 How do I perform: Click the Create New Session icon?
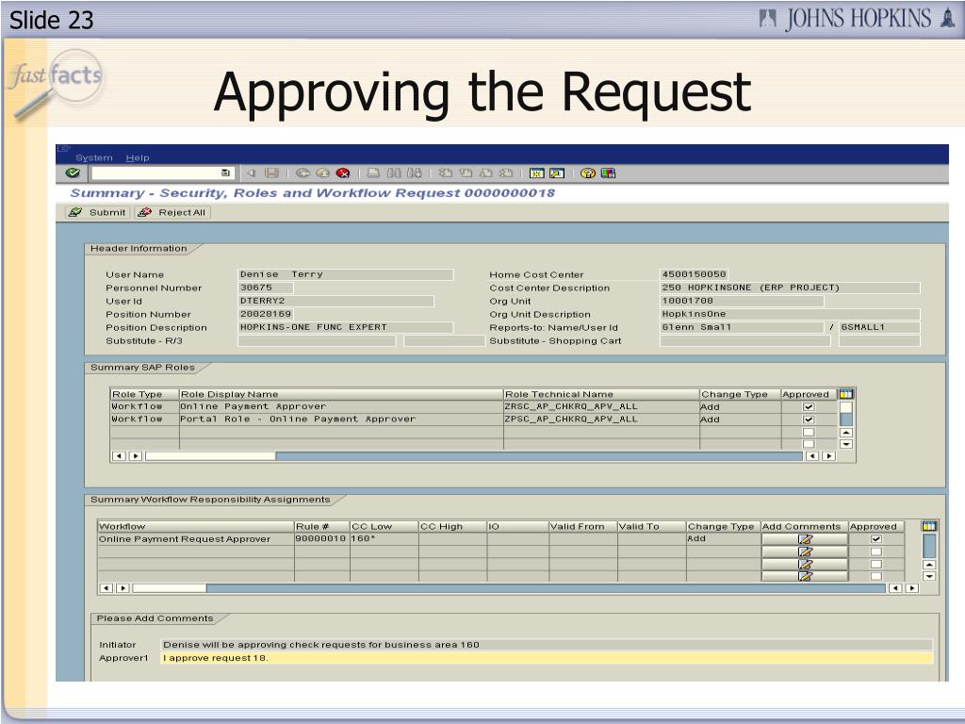(x=536, y=173)
